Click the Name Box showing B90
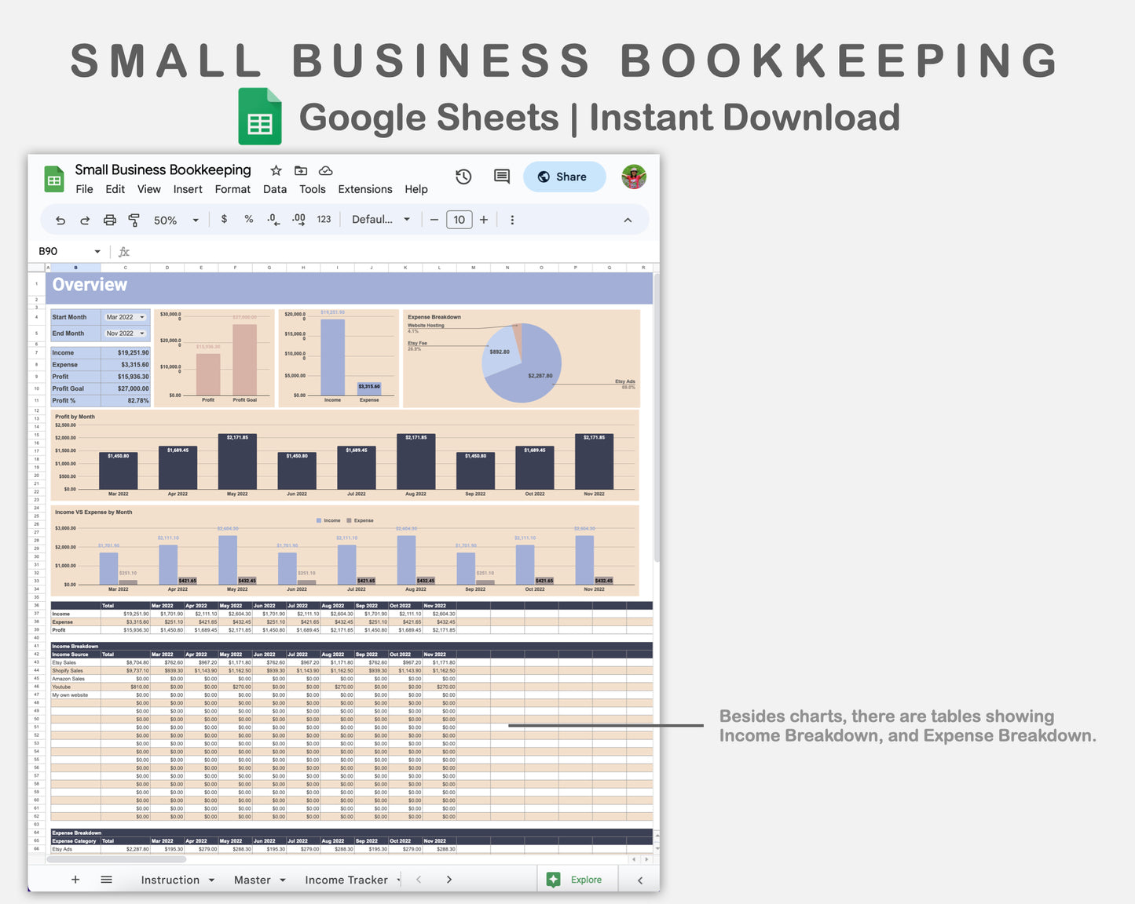This screenshot has height=904, width=1135. click(x=63, y=251)
